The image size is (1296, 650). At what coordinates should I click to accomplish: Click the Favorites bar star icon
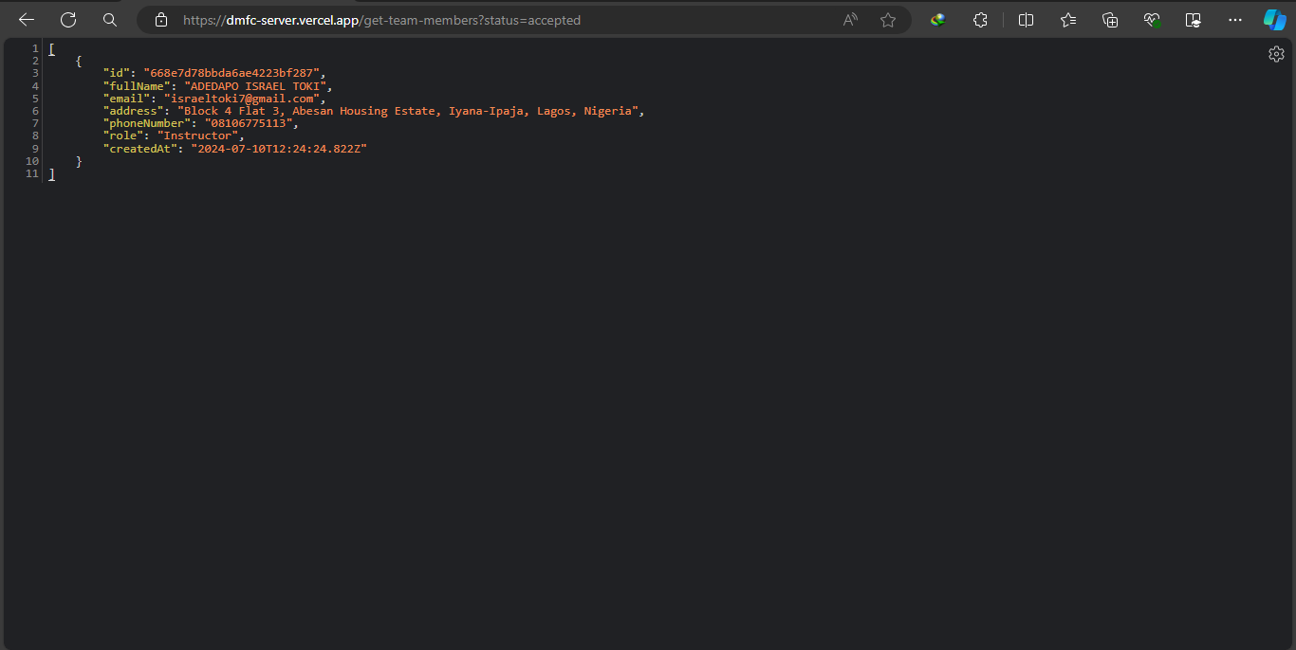click(1067, 19)
